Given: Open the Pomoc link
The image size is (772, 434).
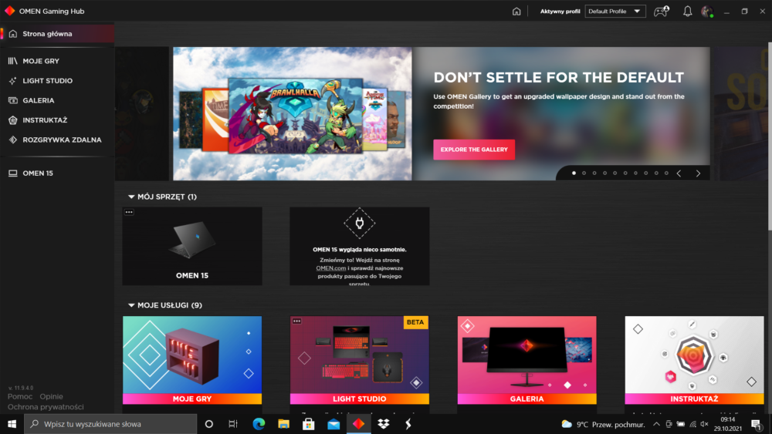Looking at the screenshot, I should coord(20,396).
